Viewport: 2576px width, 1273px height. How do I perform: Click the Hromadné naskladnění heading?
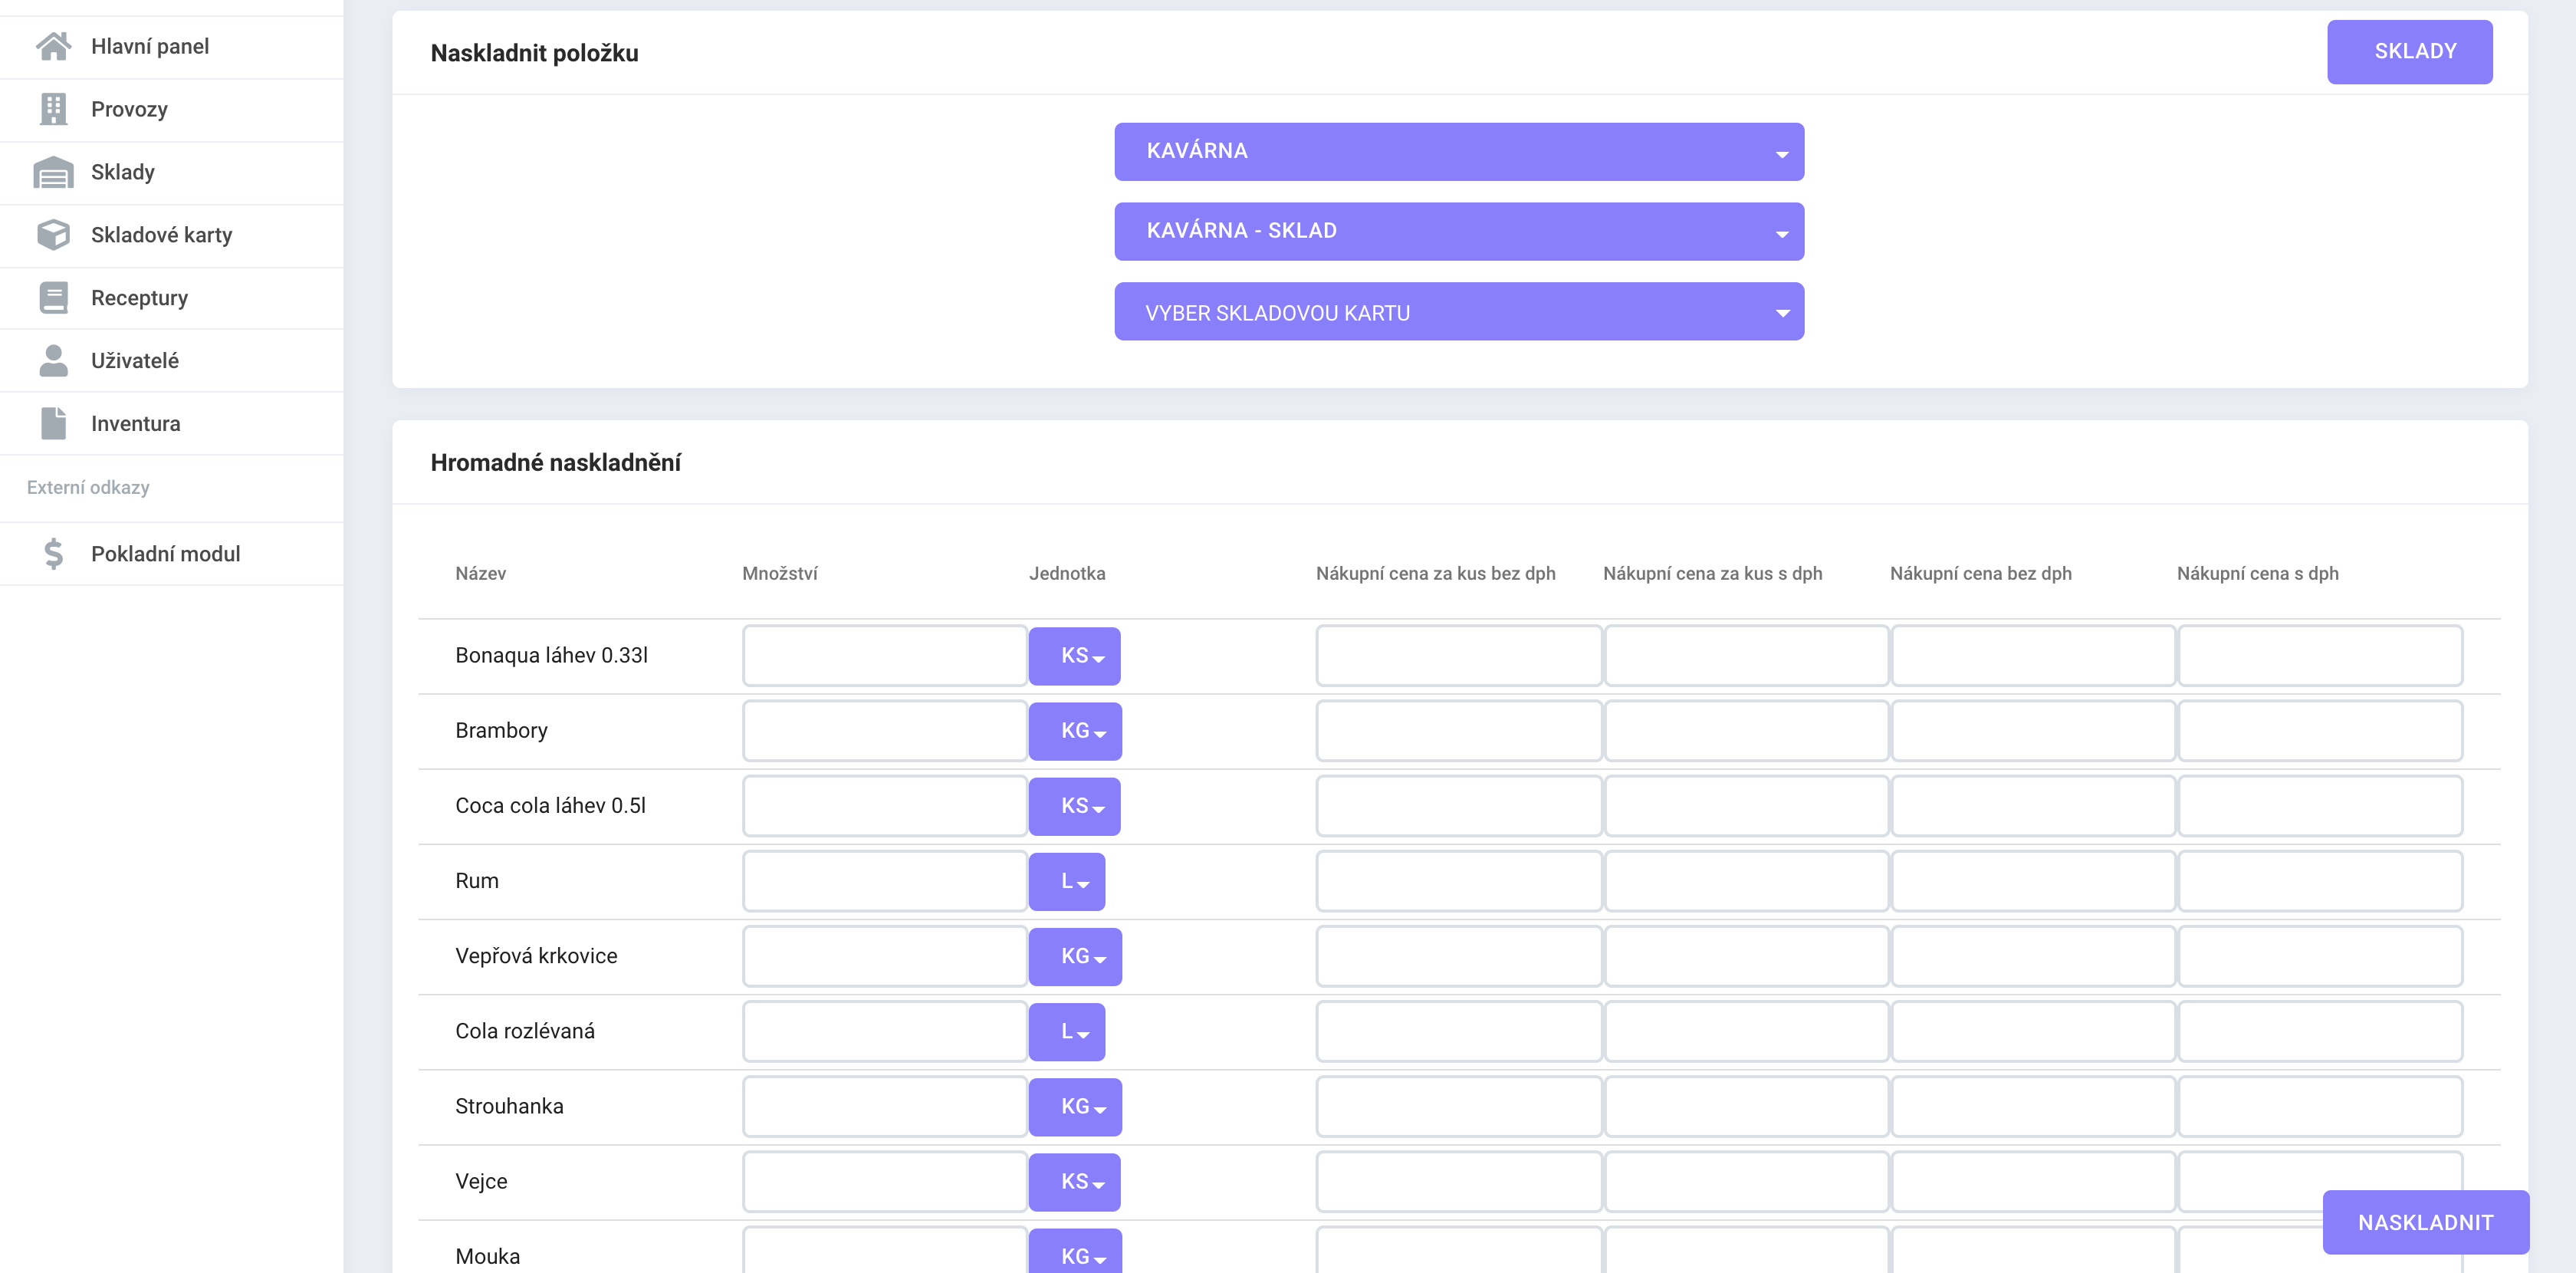(x=555, y=463)
